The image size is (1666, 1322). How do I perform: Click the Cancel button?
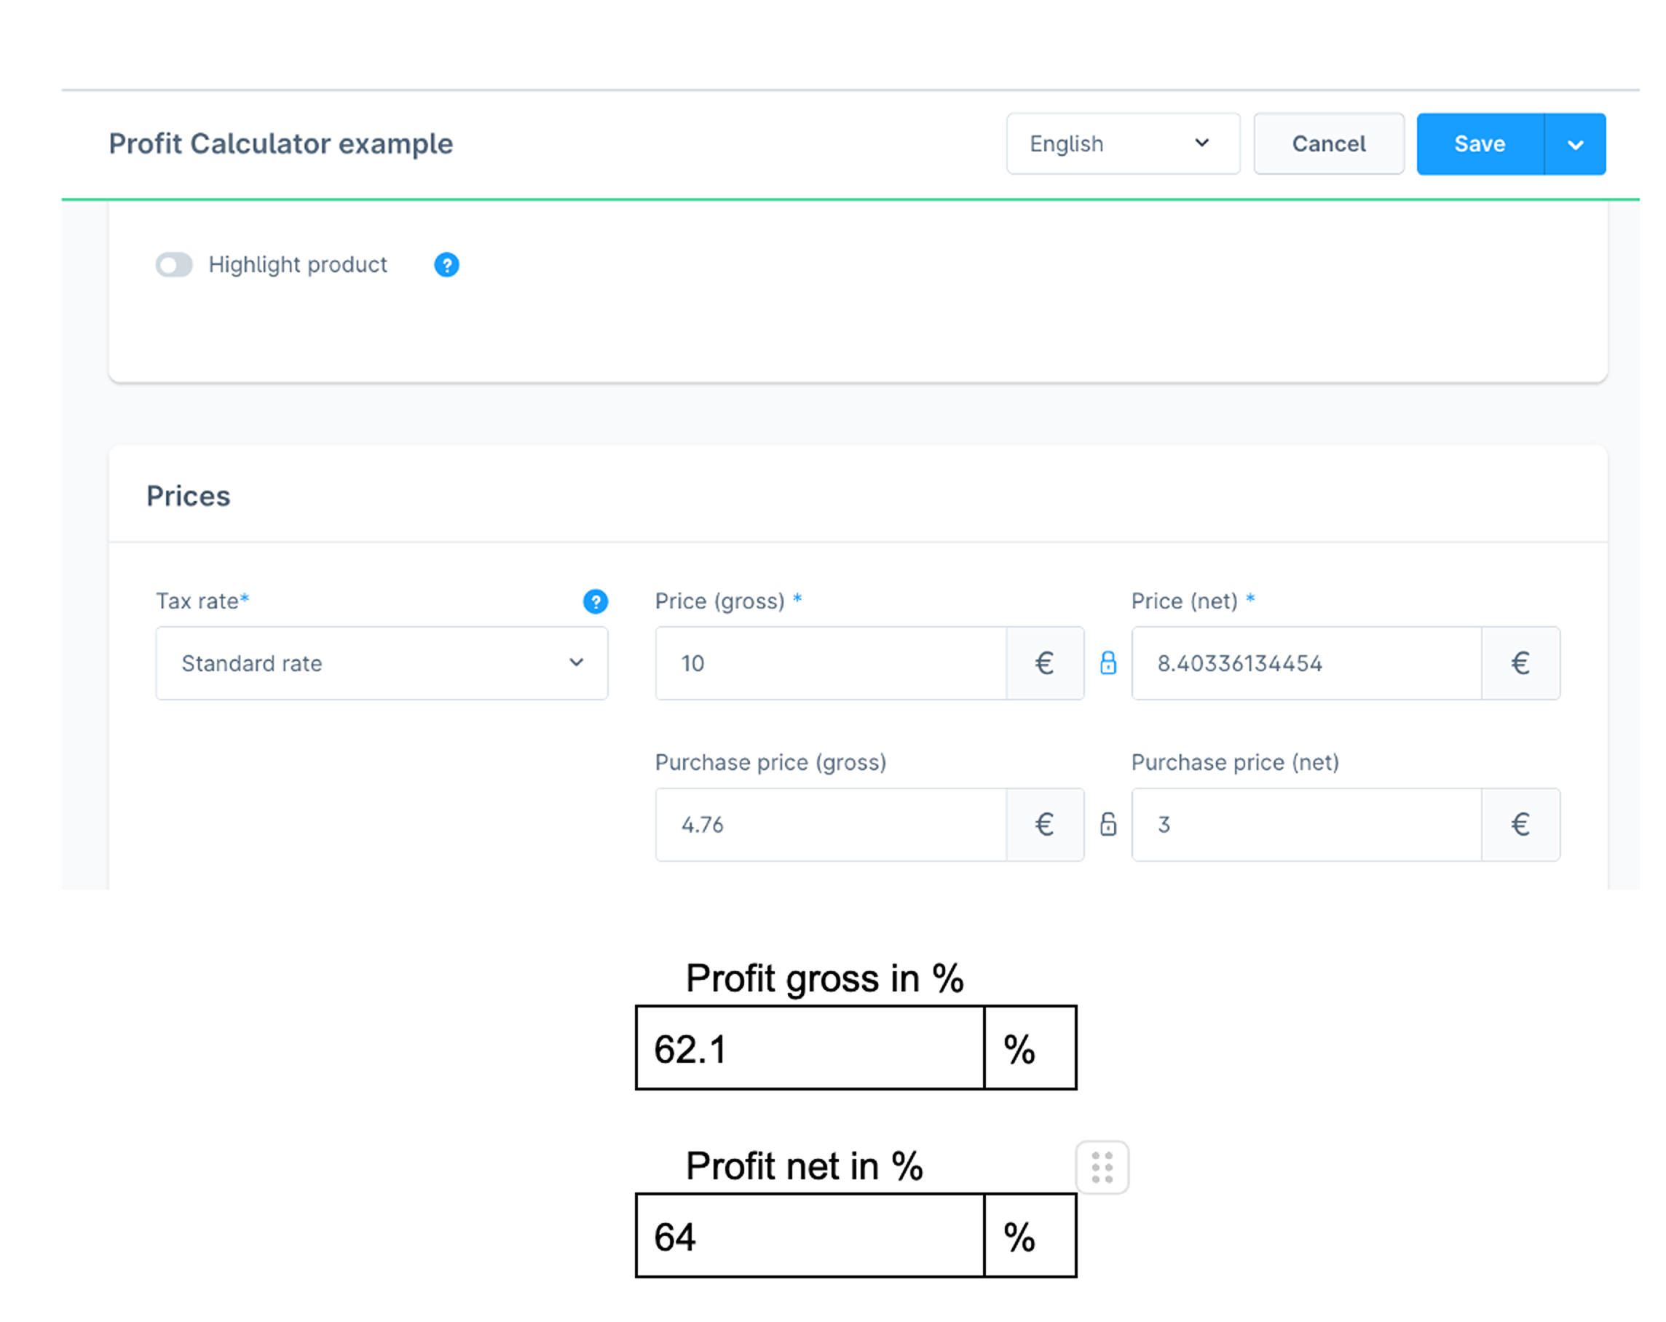[1330, 143]
